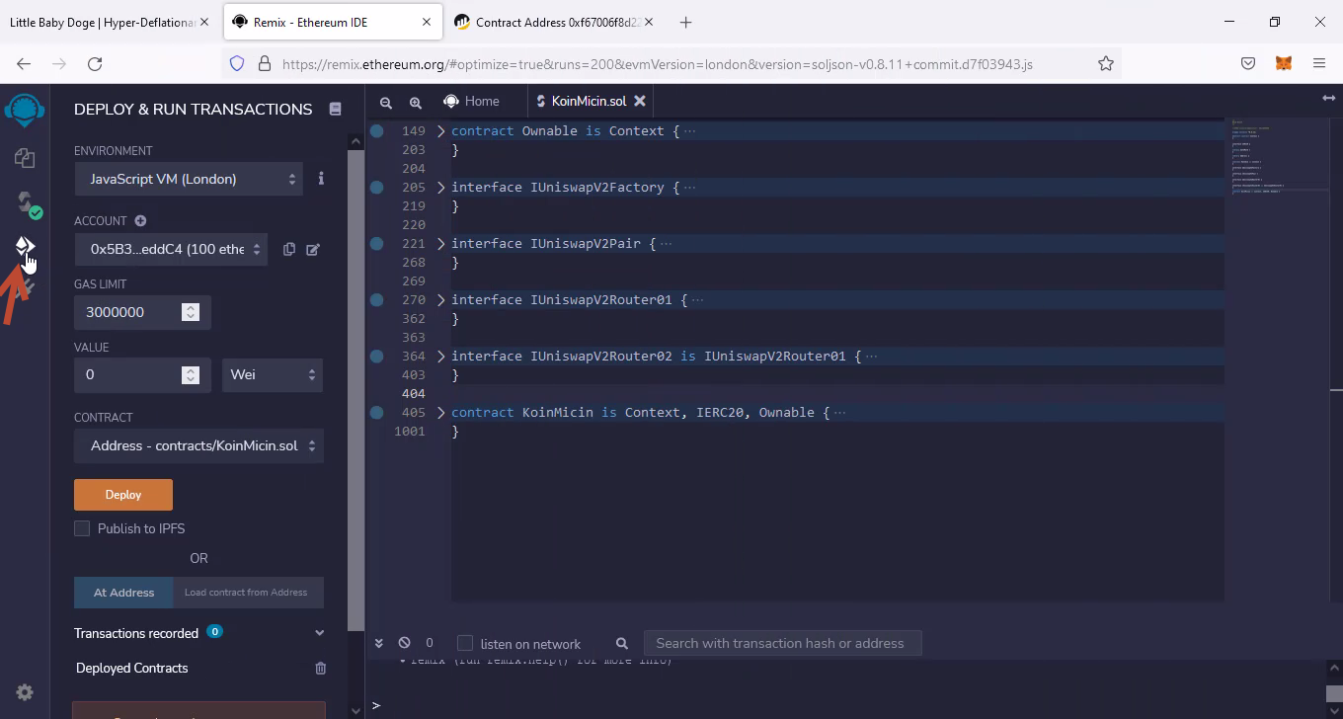Open the File Explorer sidebar icon
This screenshot has height=719, width=1343.
(x=25, y=158)
